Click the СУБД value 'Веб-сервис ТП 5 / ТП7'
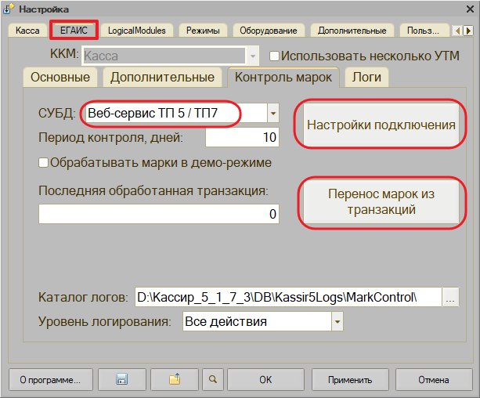The height and width of the screenshot is (398, 480). pos(153,113)
